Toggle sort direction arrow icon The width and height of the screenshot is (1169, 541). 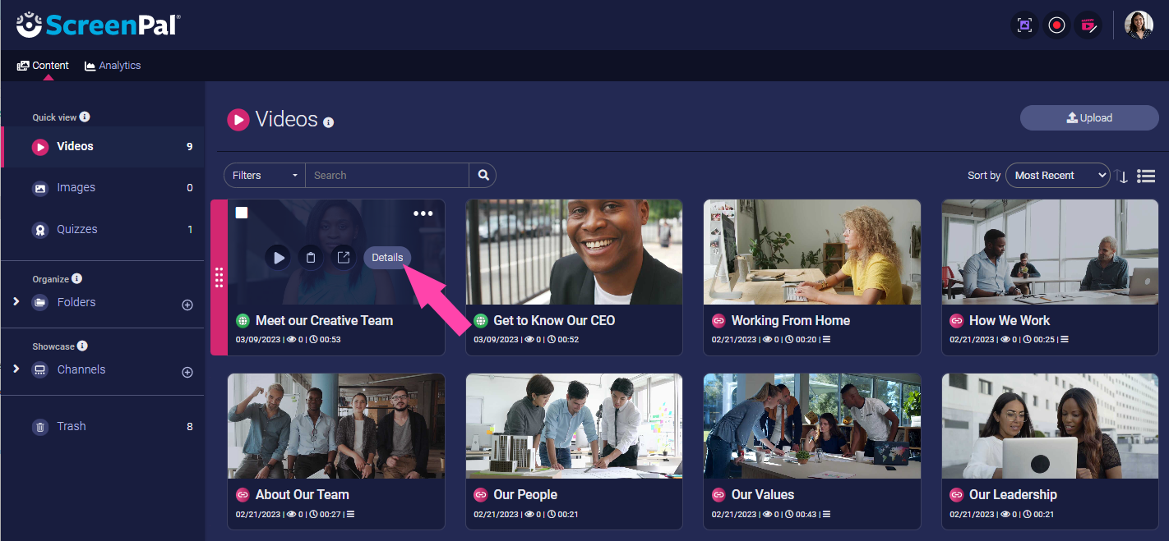click(1122, 176)
